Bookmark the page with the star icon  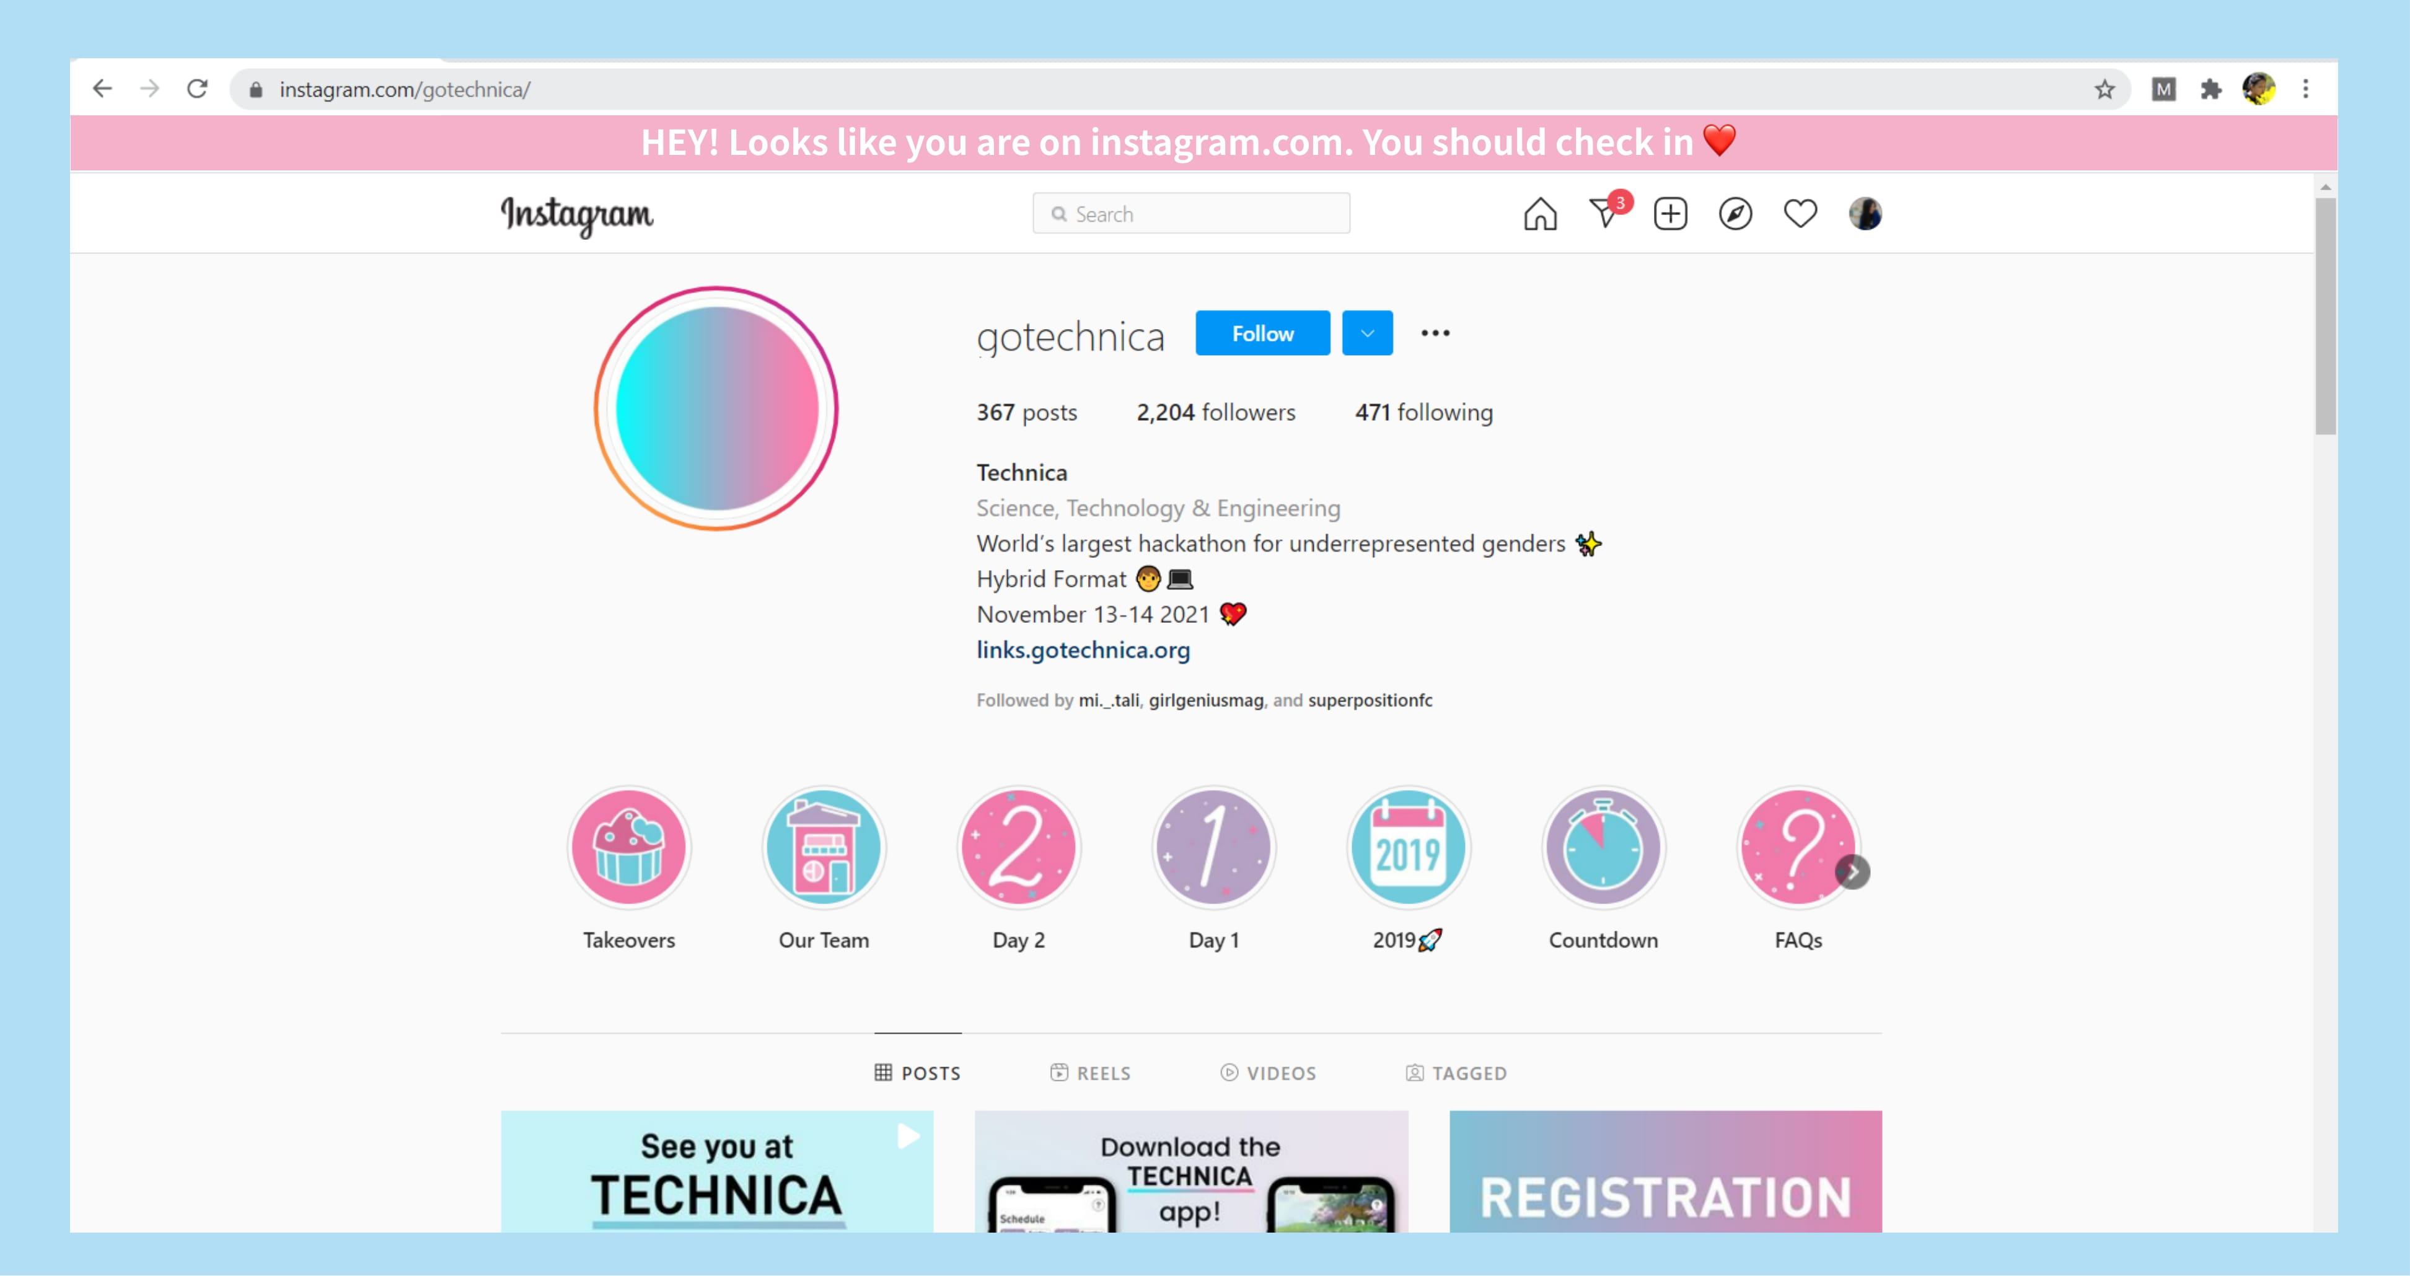coord(2104,90)
